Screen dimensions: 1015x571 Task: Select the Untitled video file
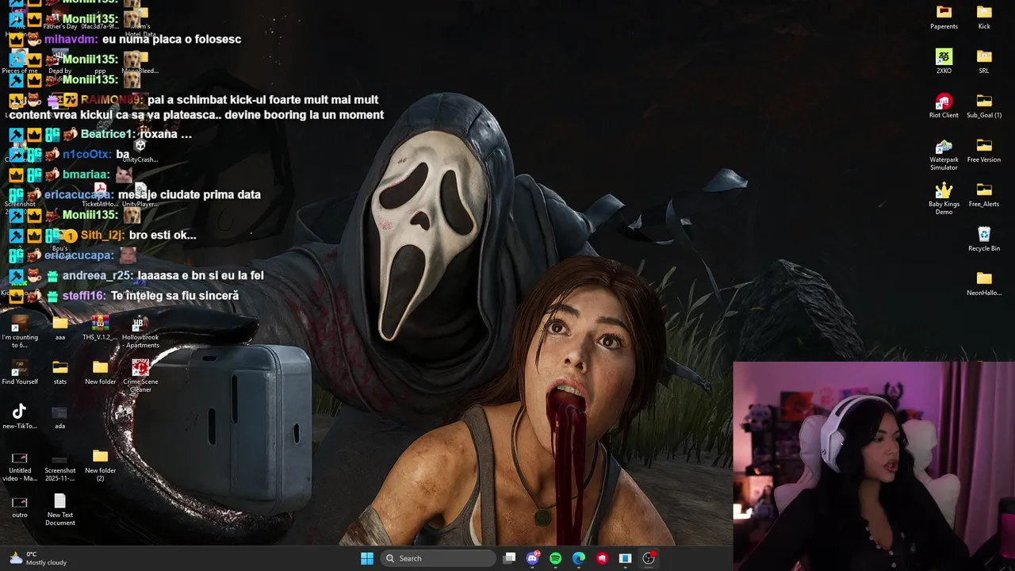coord(20,466)
